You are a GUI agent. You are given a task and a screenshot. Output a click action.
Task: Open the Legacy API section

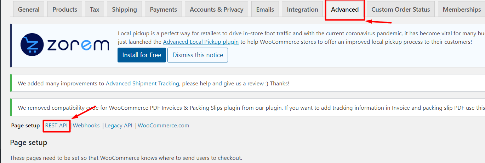[x=119, y=125]
